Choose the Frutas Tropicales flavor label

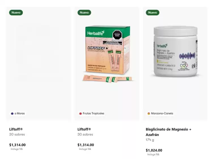tap(93, 113)
